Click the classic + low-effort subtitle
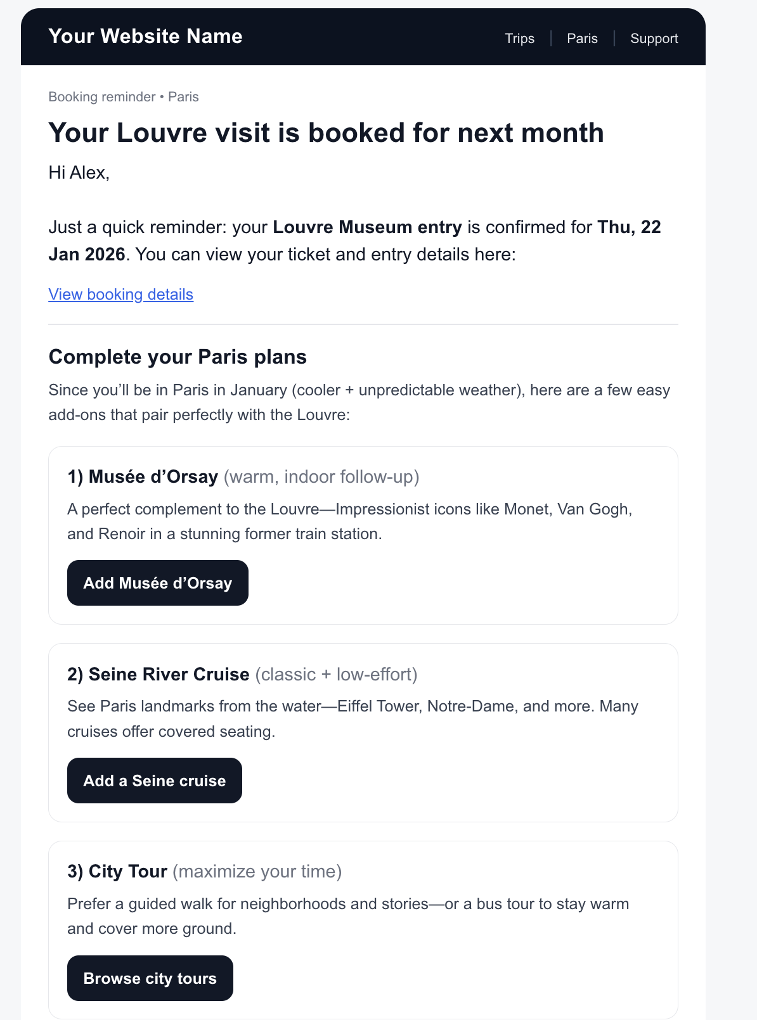The width and height of the screenshot is (757, 1020). [x=336, y=674]
